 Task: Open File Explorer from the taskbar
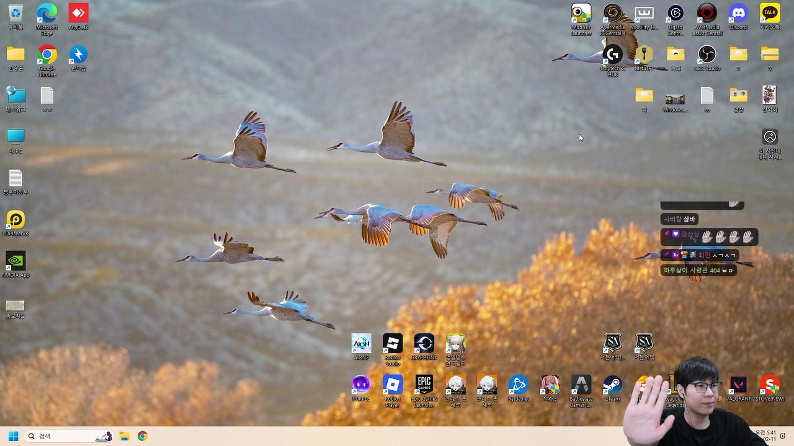pyautogui.click(x=124, y=436)
